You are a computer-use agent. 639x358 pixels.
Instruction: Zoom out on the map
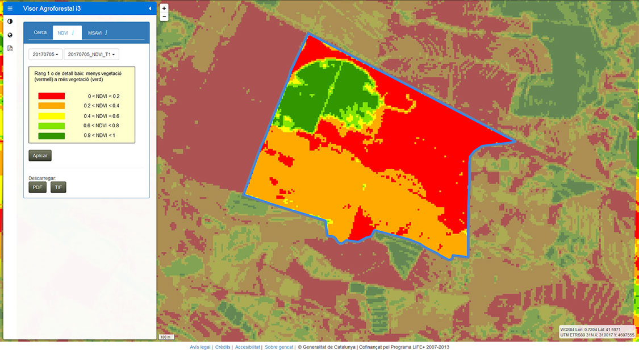point(164,16)
